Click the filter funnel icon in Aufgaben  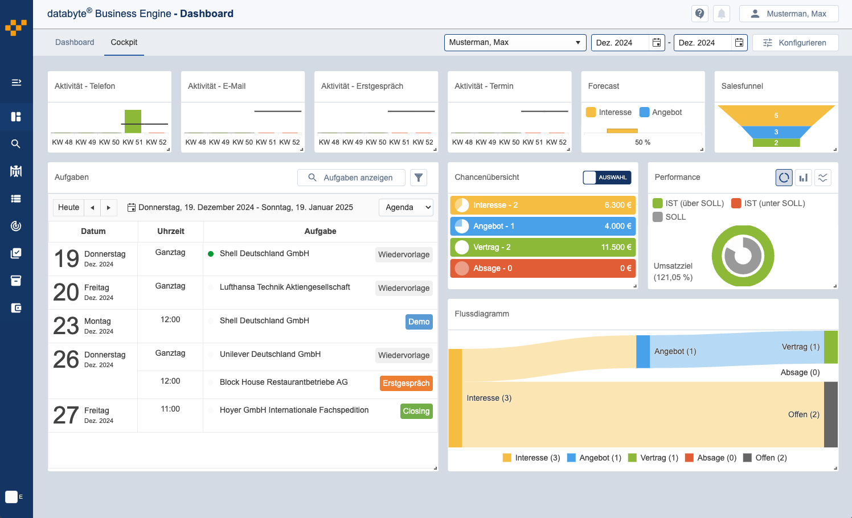(x=419, y=178)
